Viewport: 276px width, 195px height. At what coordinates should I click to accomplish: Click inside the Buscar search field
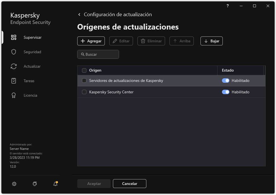click(x=98, y=54)
